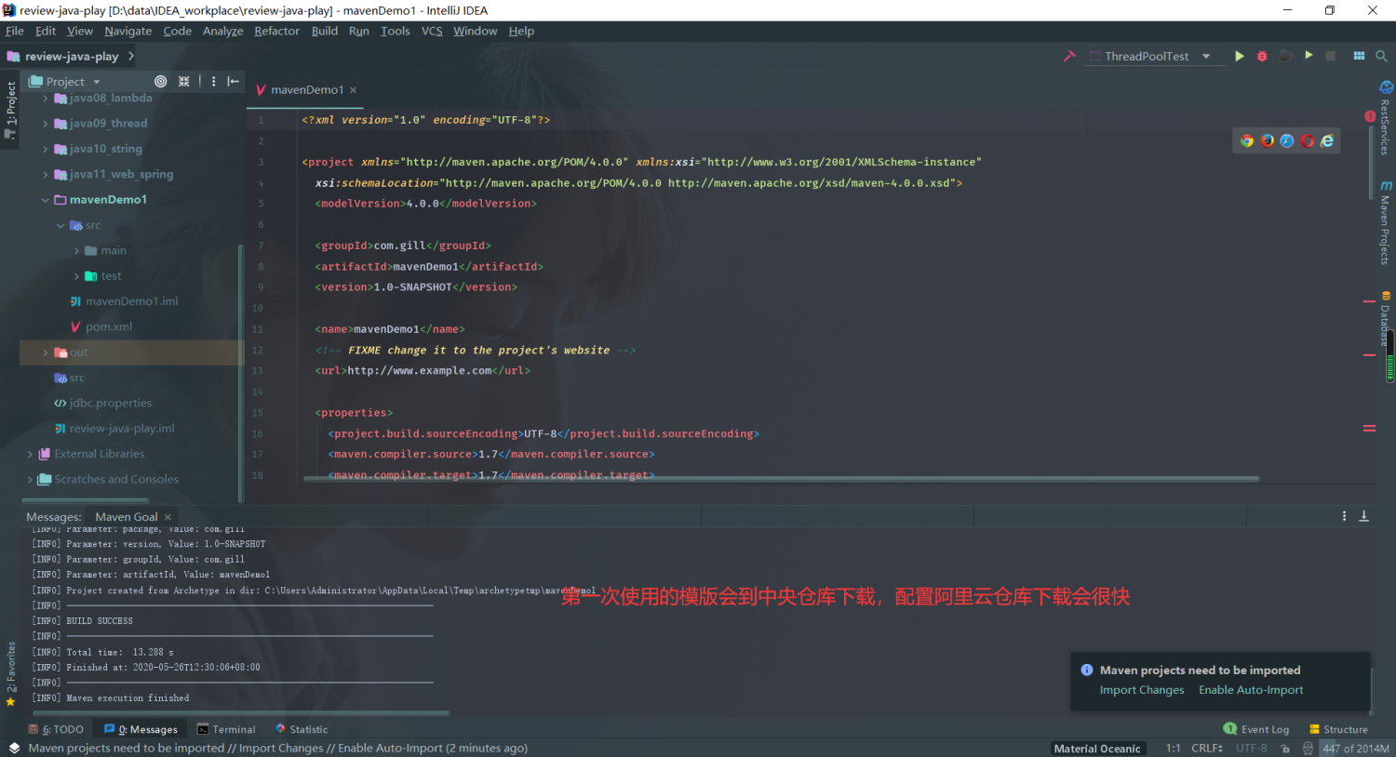Open the VCS menu
The height and width of the screenshot is (757, 1396).
click(432, 31)
